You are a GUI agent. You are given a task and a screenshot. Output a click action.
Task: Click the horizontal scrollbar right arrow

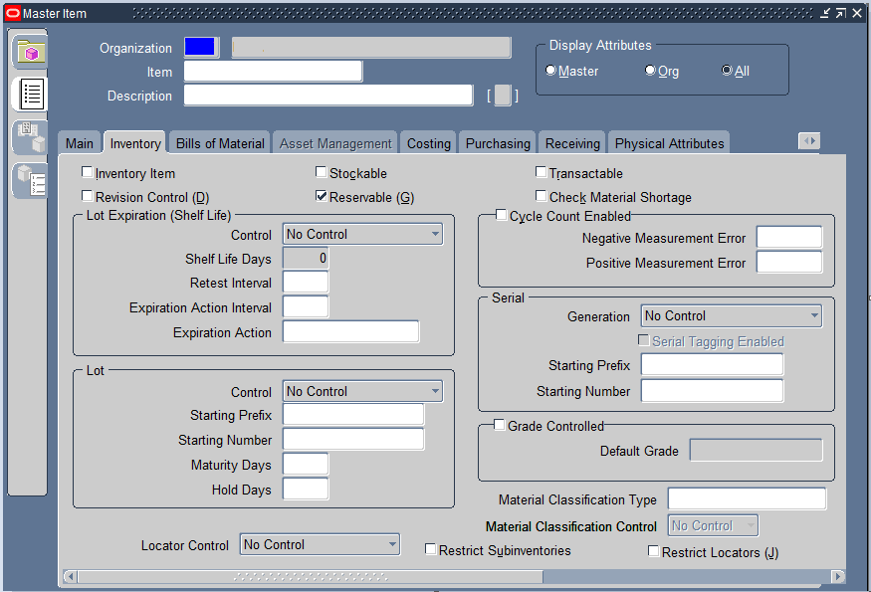[x=838, y=576]
